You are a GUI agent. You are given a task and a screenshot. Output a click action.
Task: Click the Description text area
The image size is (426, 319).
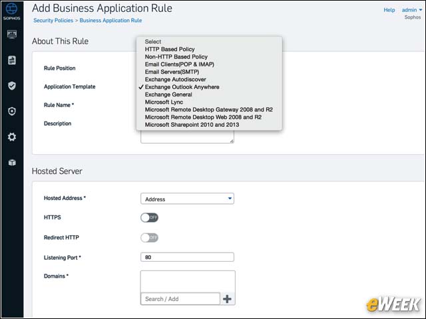187,136
